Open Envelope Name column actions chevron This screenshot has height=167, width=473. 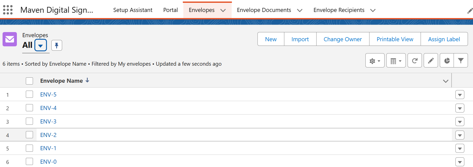point(446,81)
